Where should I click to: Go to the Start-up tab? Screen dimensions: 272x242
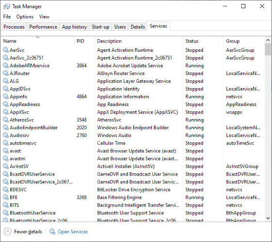point(101,27)
